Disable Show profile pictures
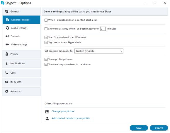170x133 pixels. click(x=46, y=59)
